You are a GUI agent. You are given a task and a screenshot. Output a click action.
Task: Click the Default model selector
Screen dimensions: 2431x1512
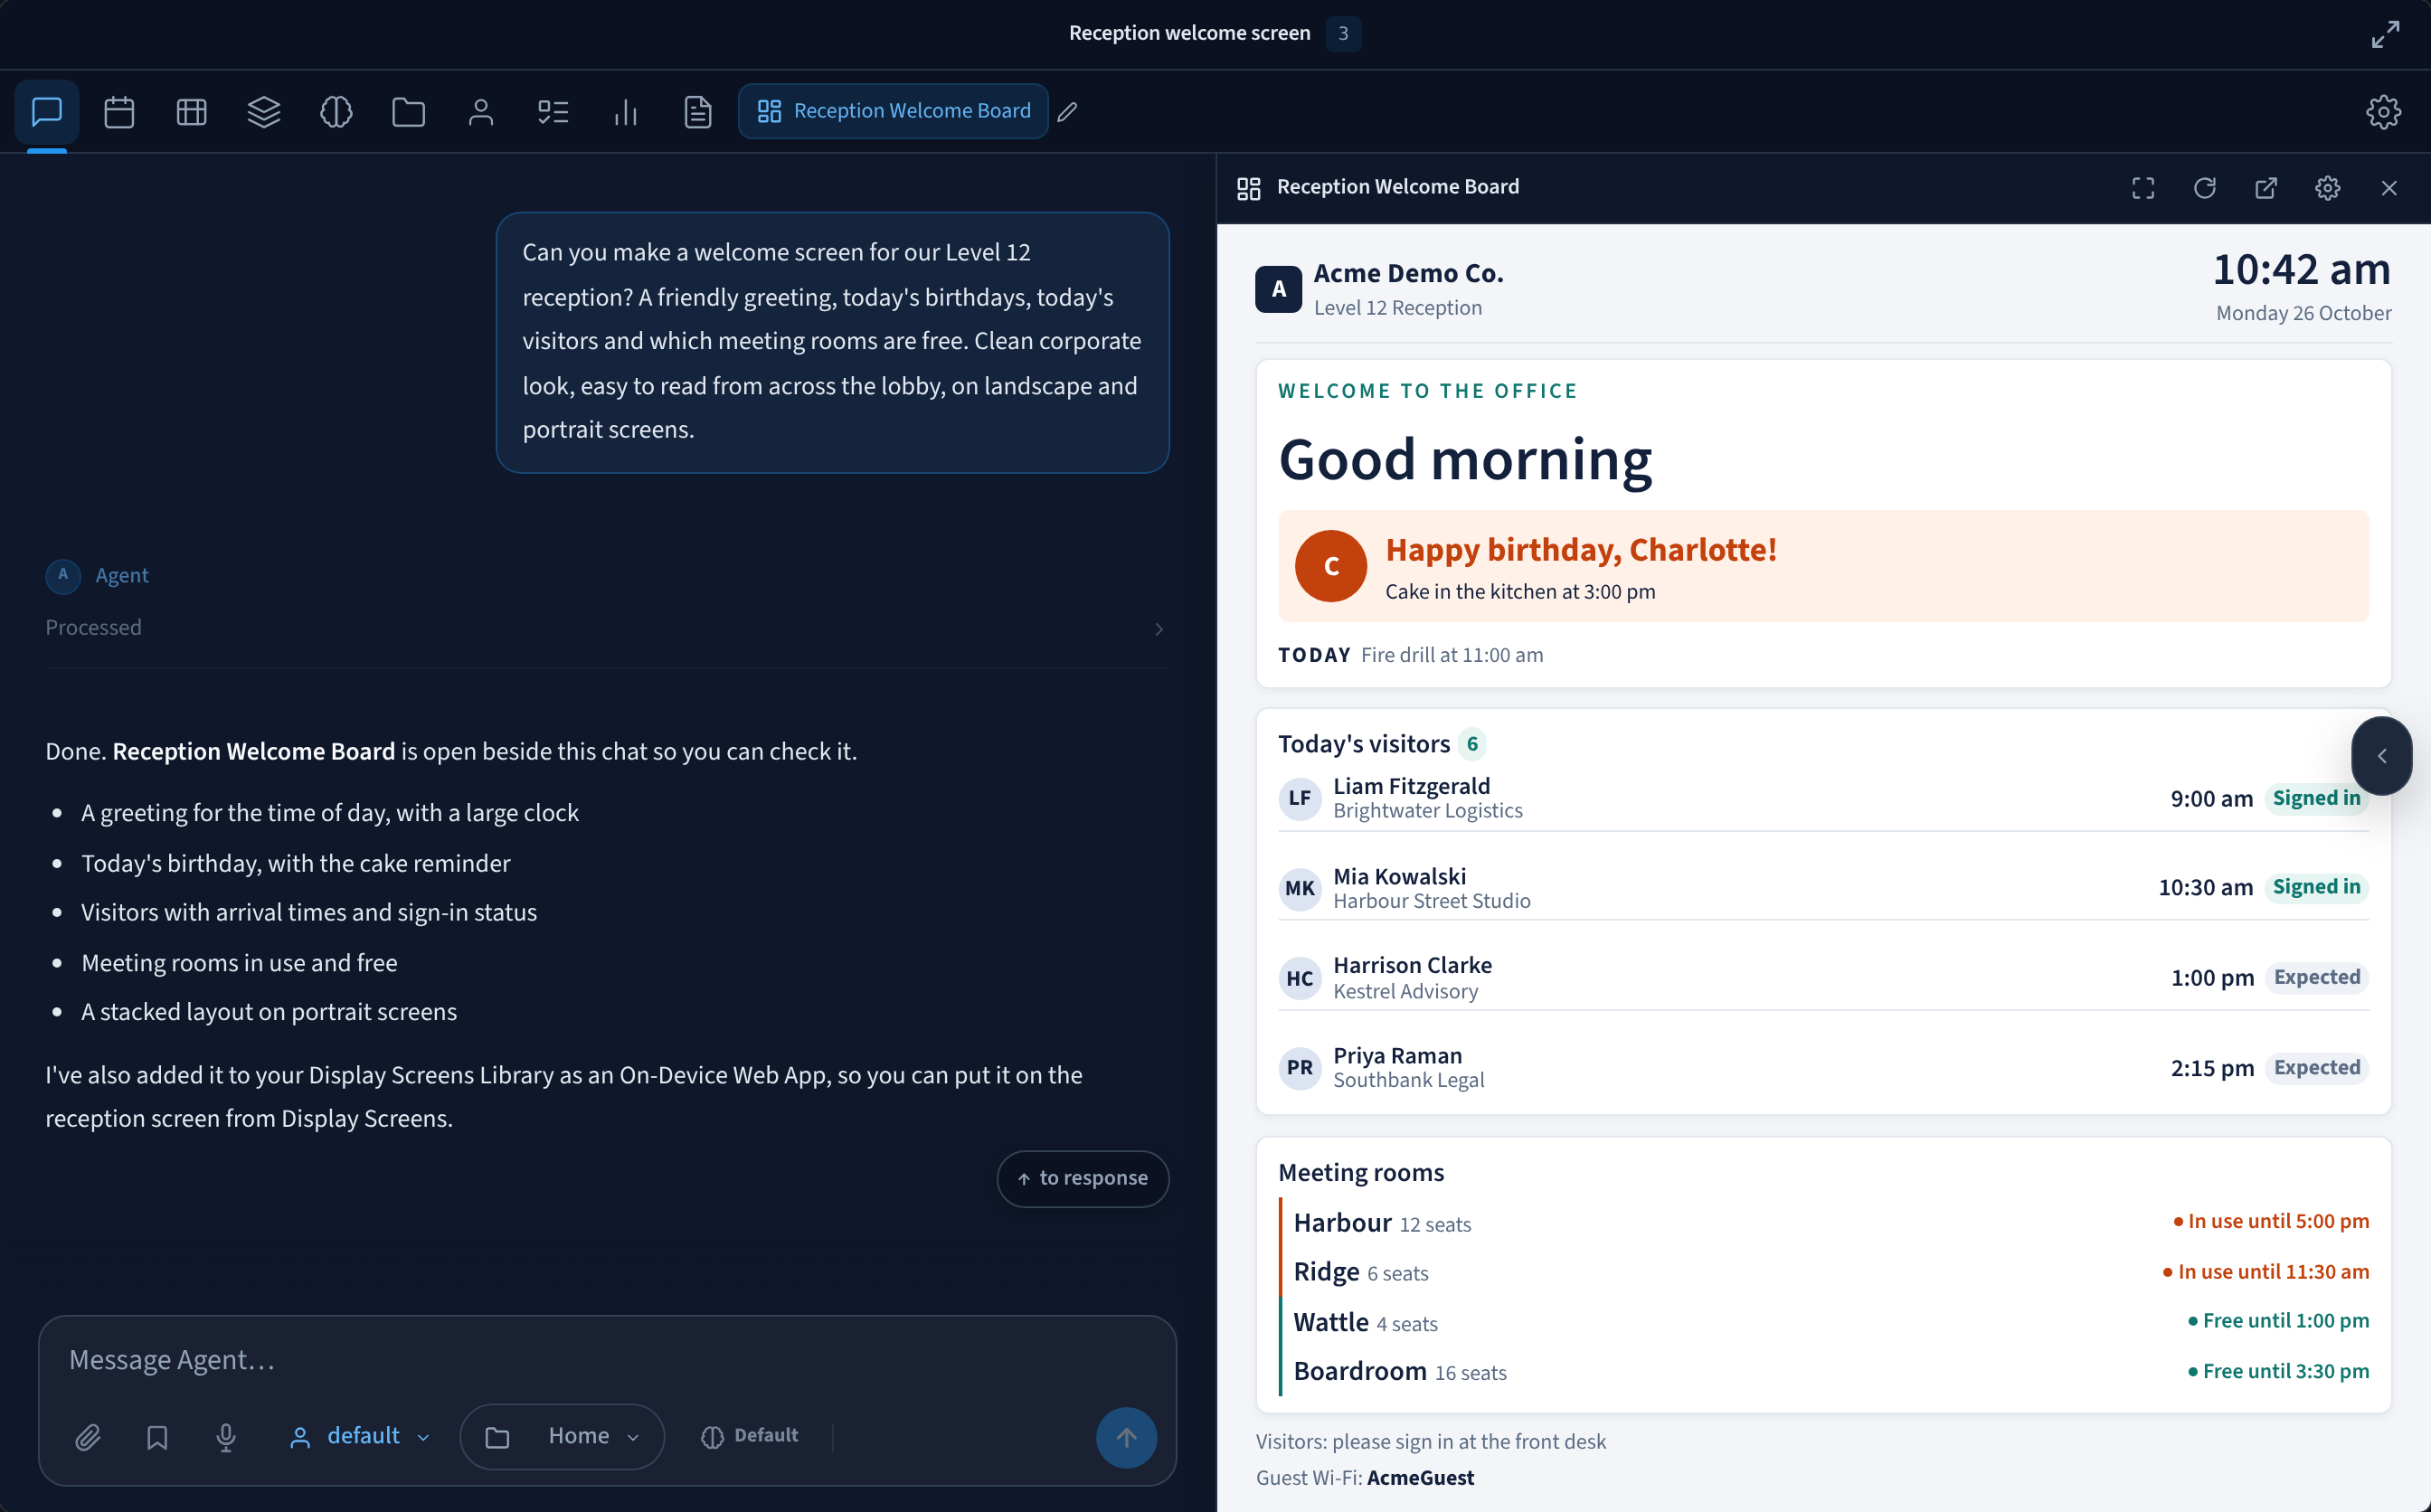point(750,1436)
